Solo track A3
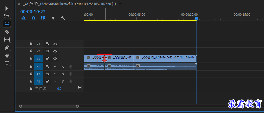Viewport: 264px width, 113px height. tap(63, 81)
